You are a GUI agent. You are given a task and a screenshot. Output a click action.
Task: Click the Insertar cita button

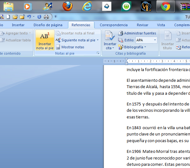click(x=110, y=40)
